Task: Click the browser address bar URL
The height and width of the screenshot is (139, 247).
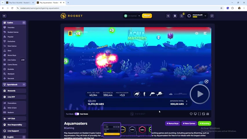Action: pos(40,8)
